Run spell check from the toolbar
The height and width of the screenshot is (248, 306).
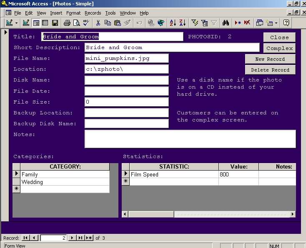87,23
